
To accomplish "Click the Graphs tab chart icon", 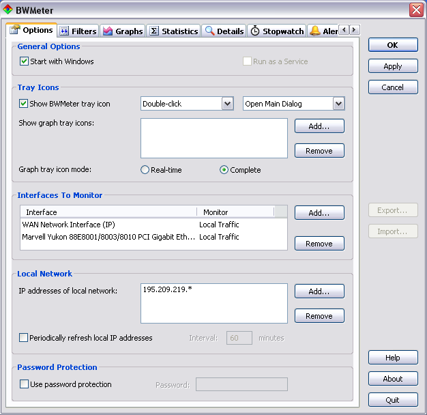I will 108,31.
